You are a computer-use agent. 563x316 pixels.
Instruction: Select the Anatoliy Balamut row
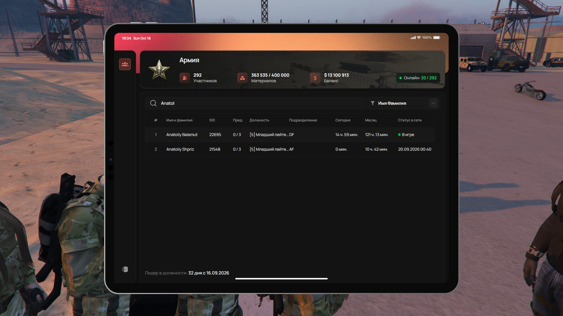tap(290, 135)
